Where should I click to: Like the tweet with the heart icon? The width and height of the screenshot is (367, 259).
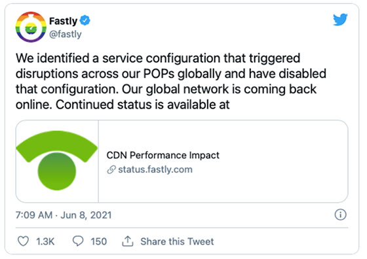pyautogui.click(x=23, y=241)
